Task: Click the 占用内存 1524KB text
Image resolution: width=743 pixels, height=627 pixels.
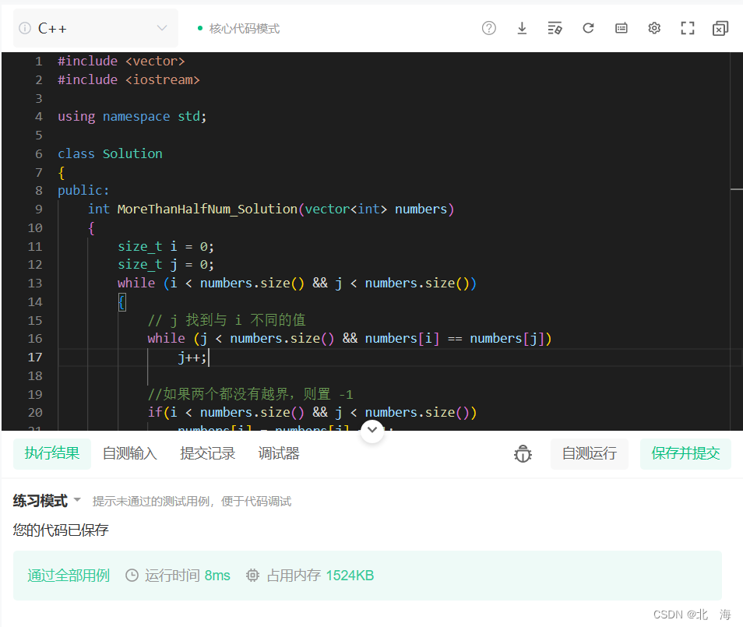Action: click(320, 576)
